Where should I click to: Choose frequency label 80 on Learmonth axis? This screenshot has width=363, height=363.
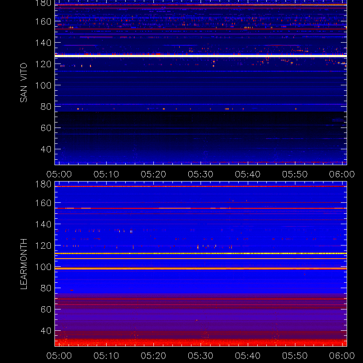coord(46,288)
